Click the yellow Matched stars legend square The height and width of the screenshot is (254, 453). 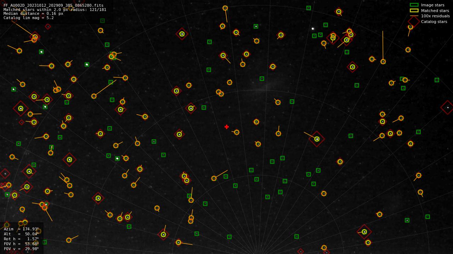coord(414,11)
